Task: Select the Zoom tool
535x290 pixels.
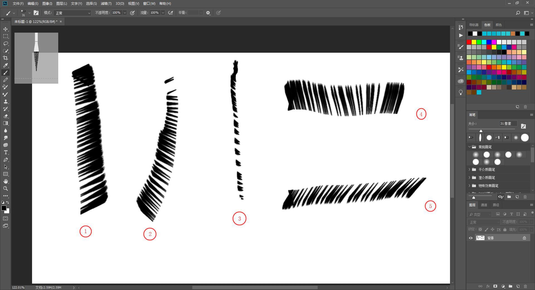Action: coord(6,188)
